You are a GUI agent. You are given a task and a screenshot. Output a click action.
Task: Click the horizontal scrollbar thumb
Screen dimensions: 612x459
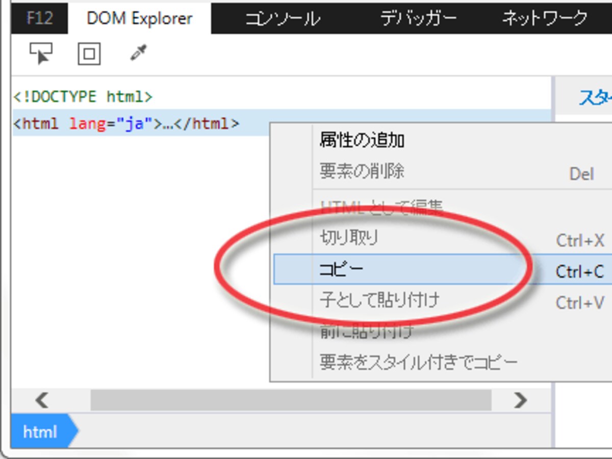(291, 400)
